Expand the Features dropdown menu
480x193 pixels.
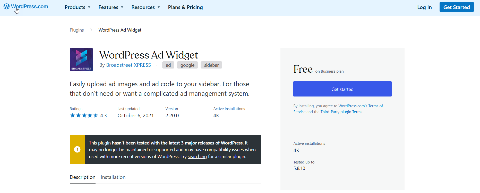point(111,7)
